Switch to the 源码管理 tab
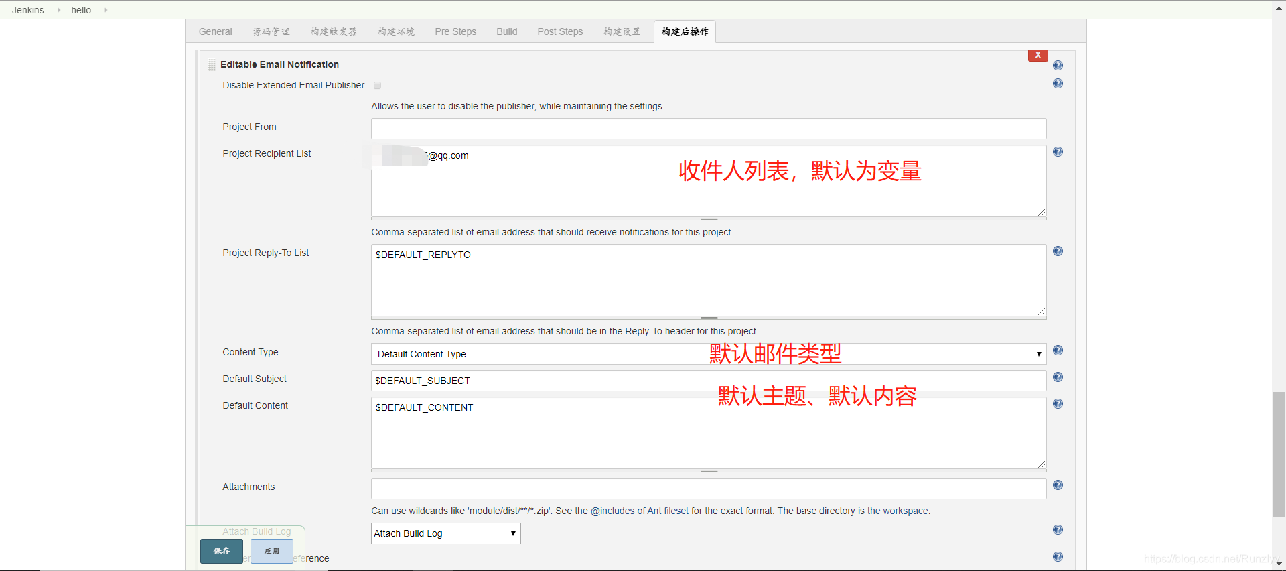The width and height of the screenshot is (1286, 571). coord(271,31)
